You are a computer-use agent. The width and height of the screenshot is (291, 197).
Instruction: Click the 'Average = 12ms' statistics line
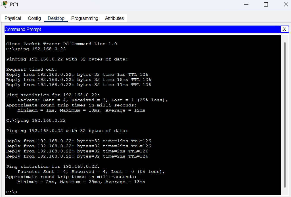(x=81, y=110)
